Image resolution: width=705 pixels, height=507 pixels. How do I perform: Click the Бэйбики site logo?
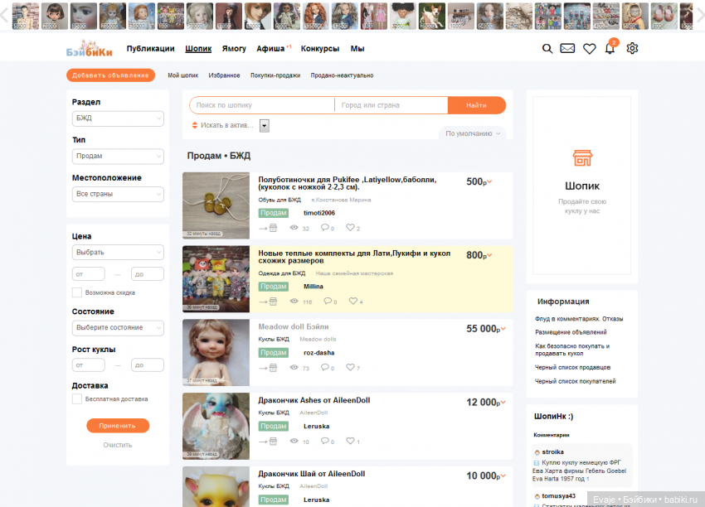click(x=87, y=49)
